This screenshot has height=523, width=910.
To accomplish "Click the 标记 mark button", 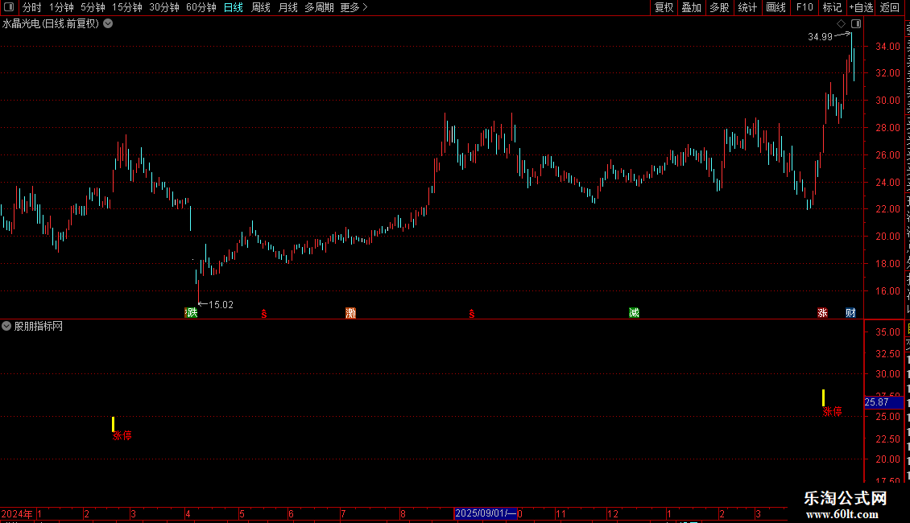I will 832,7.
